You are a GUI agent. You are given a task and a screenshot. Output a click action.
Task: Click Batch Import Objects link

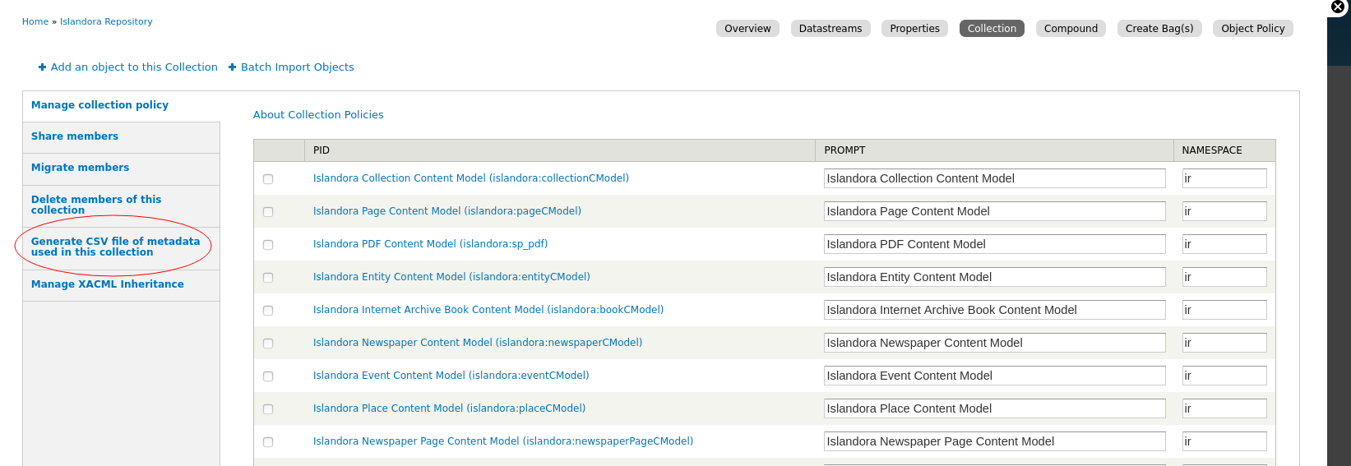[298, 67]
